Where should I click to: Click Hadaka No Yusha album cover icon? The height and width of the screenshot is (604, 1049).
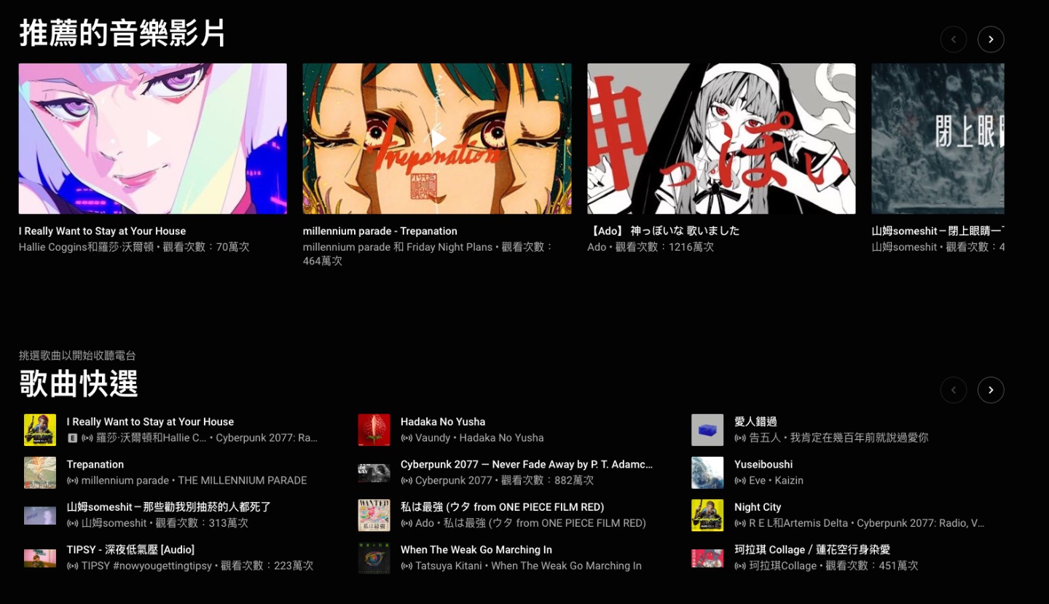[374, 430]
